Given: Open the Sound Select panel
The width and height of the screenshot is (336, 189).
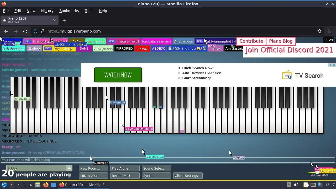Looking at the screenshot, I should [156, 168].
